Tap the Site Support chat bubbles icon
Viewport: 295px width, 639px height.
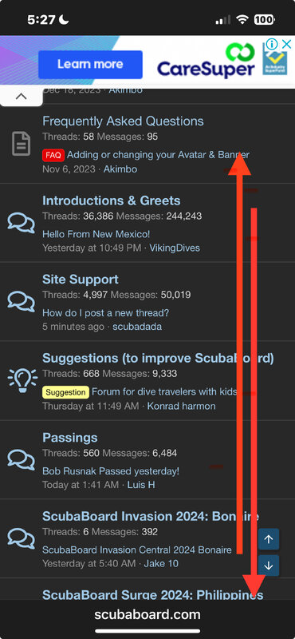[x=22, y=302]
